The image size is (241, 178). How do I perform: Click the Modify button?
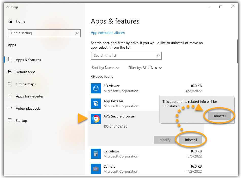[x=165, y=140]
